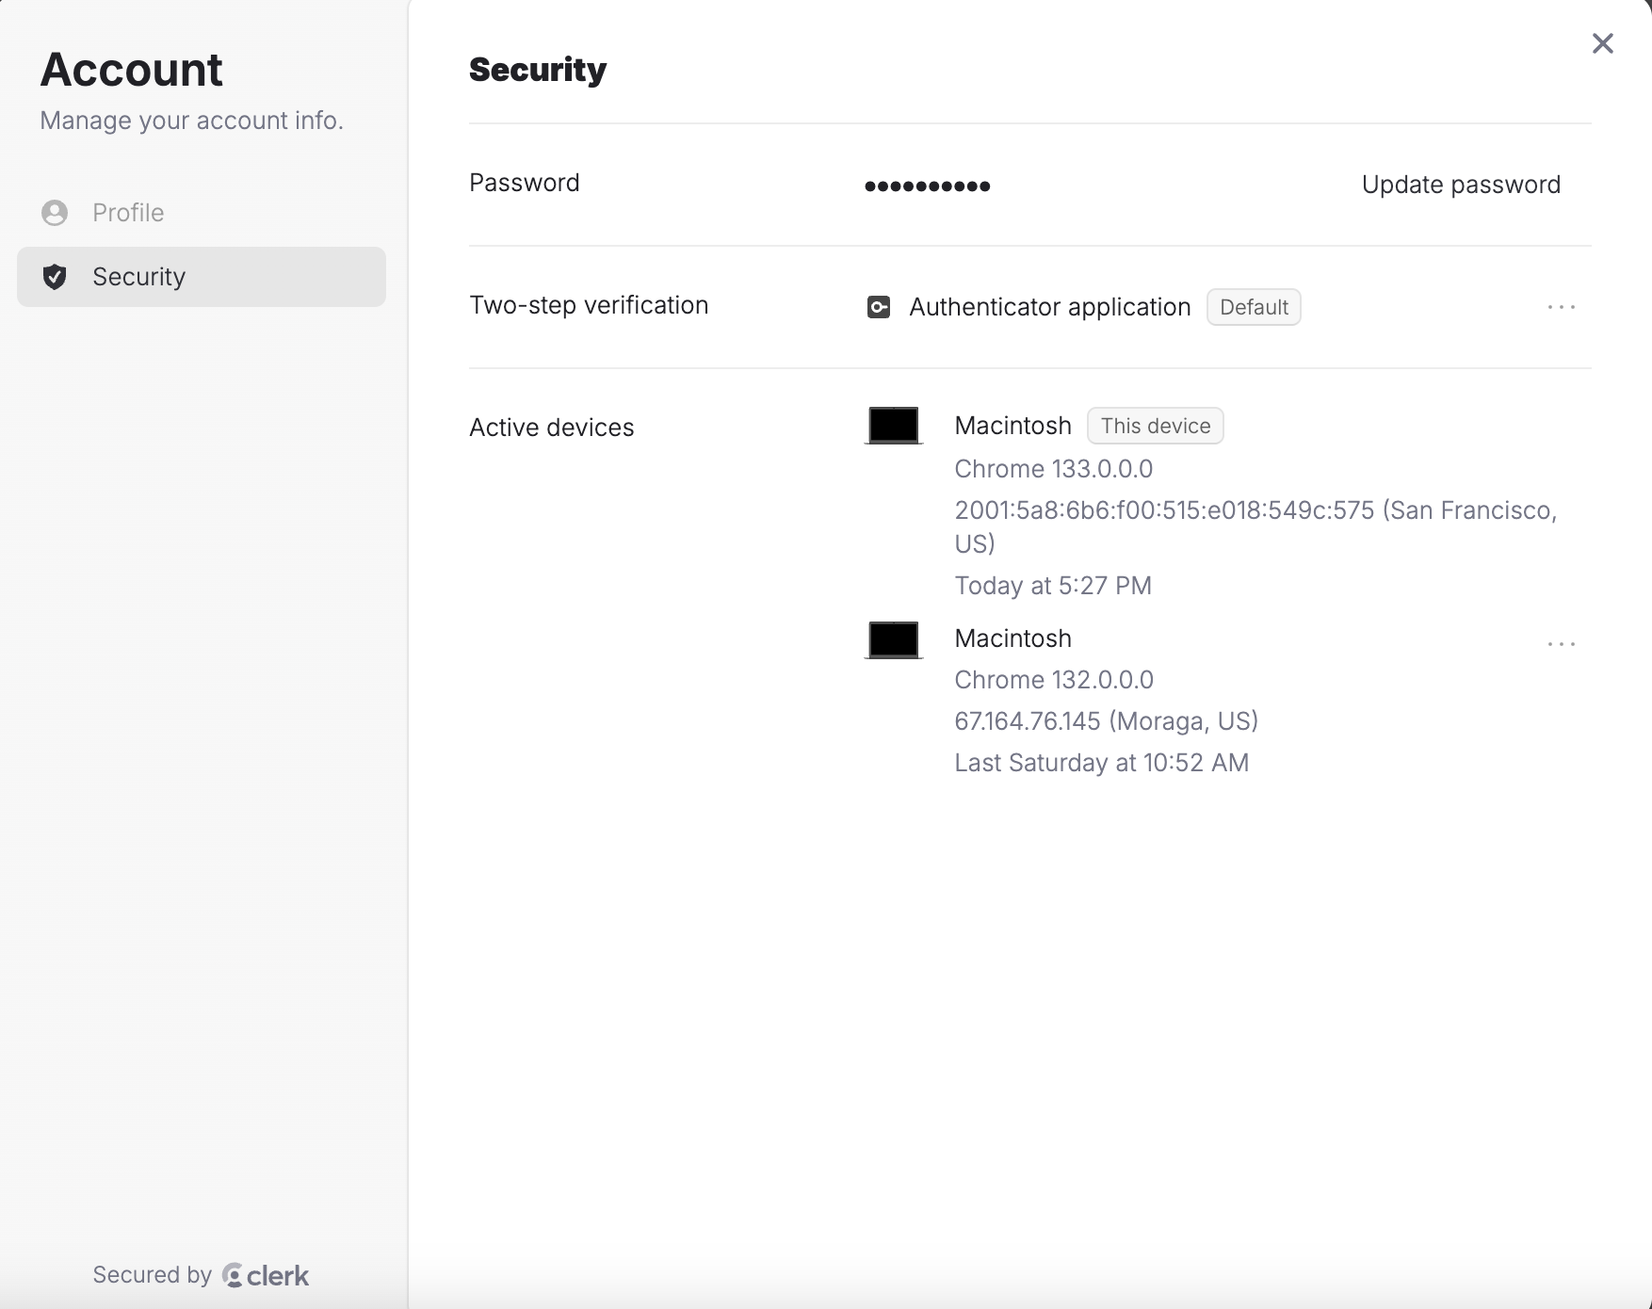Open options menu for the Moraga device
The image size is (1652, 1309).
point(1561,644)
